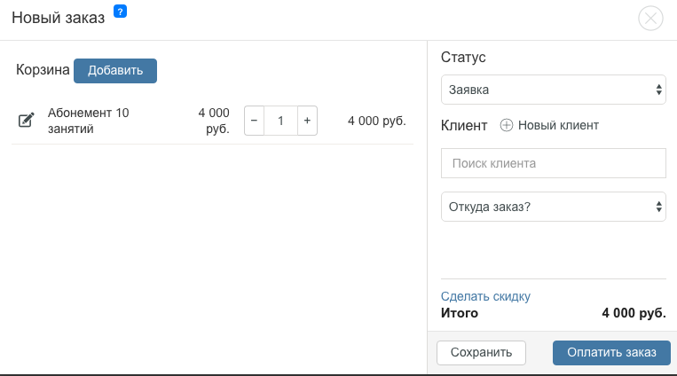This screenshot has width=677, height=376.
Task: Click the Сделать скидку link
Action: (485, 296)
